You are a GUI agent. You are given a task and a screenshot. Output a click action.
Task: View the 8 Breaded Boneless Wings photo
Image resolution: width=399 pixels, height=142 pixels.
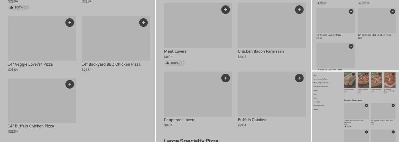pos(390,81)
